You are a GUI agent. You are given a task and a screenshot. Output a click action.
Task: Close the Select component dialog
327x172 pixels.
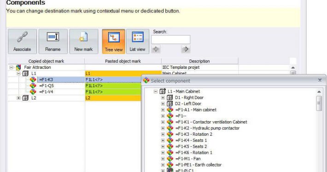click(320, 80)
